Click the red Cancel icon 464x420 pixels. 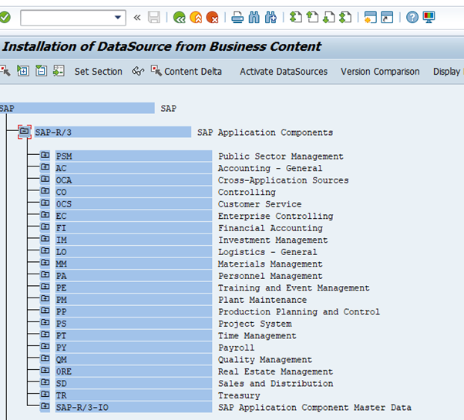213,18
